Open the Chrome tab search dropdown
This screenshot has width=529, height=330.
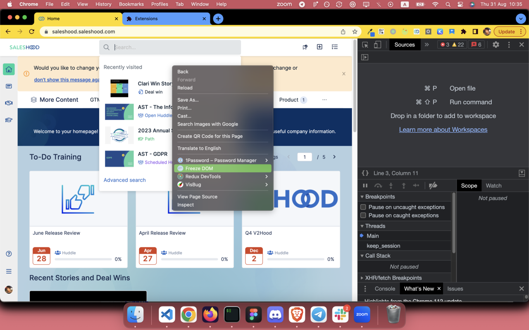(520, 19)
